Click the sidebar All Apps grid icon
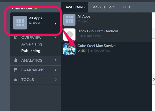The image size is (155, 111). coord(20,23)
